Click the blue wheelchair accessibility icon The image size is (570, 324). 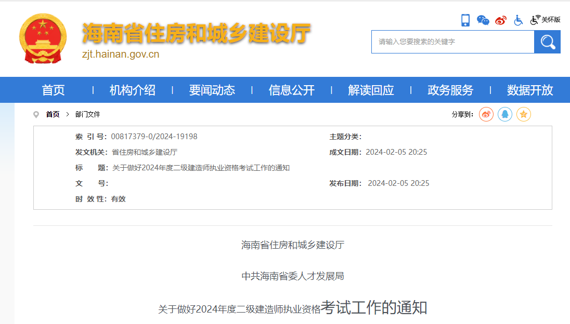518,20
